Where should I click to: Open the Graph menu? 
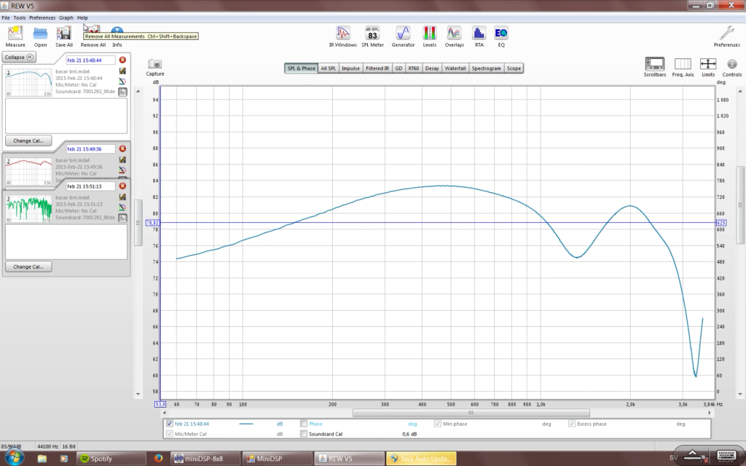[66, 17]
